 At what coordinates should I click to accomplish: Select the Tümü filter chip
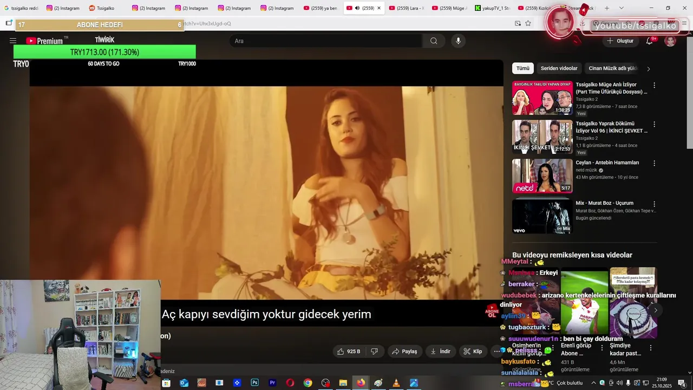pos(523,68)
